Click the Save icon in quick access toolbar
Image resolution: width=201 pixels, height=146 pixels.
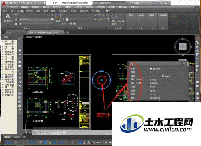tap(20, 3)
